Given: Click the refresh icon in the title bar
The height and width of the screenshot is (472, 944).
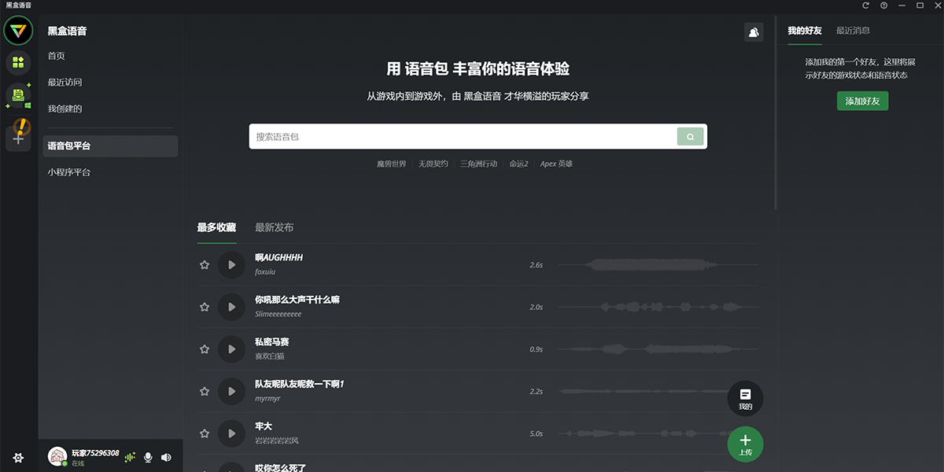Looking at the screenshot, I should pos(865,6).
